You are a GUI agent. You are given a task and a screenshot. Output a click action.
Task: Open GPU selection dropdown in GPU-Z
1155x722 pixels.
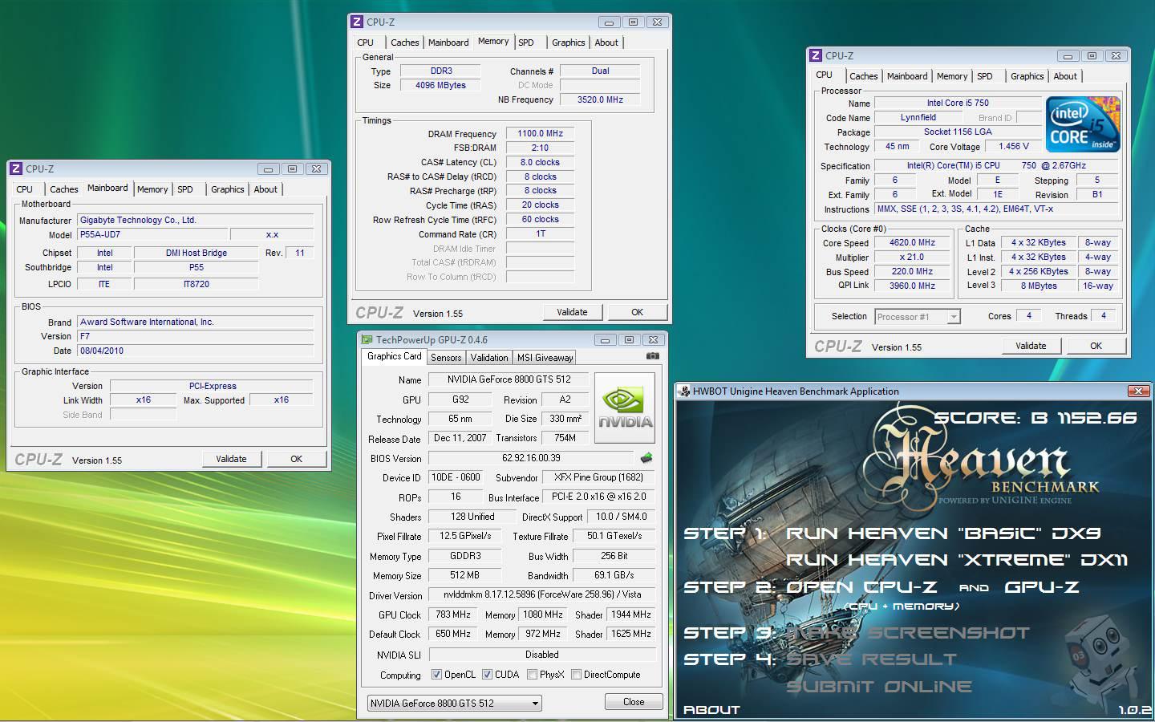click(455, 704)
